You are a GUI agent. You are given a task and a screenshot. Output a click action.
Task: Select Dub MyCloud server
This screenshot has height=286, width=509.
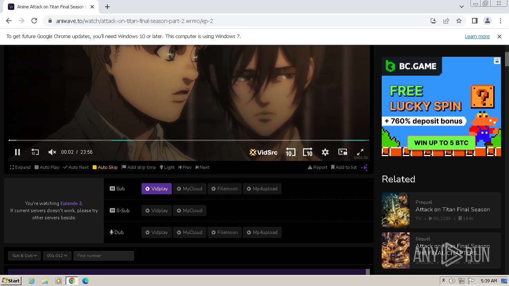(190, 232)
